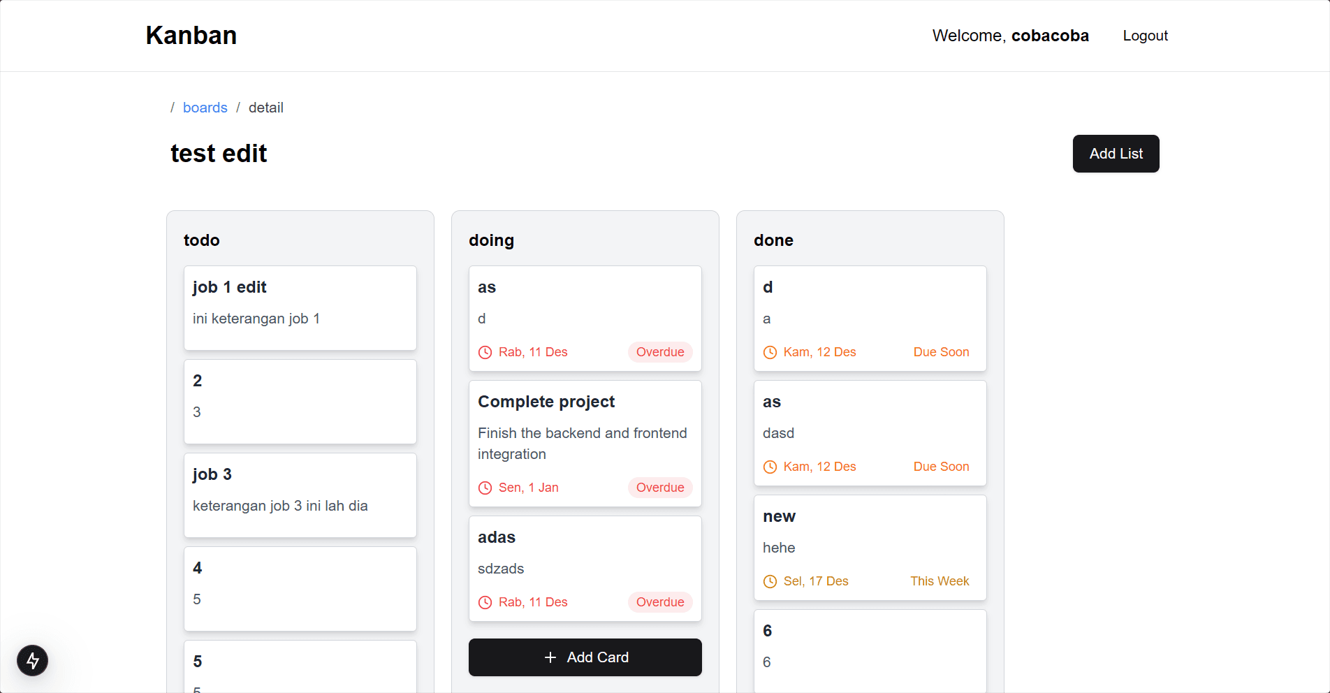Click the clock icon on the 'as' card in done

[x=770, y=467]
